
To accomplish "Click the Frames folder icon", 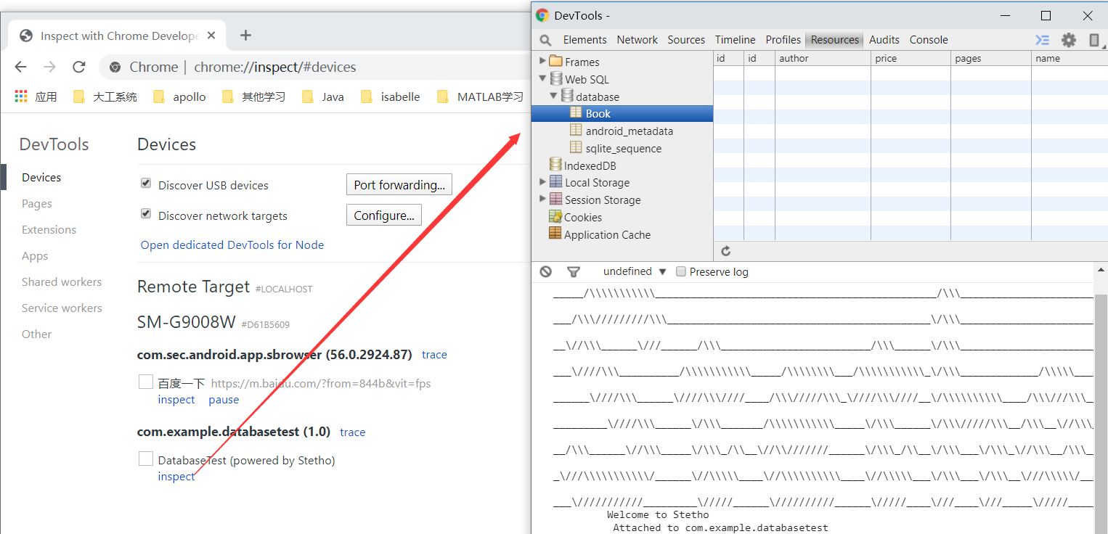I will (556, 62).
